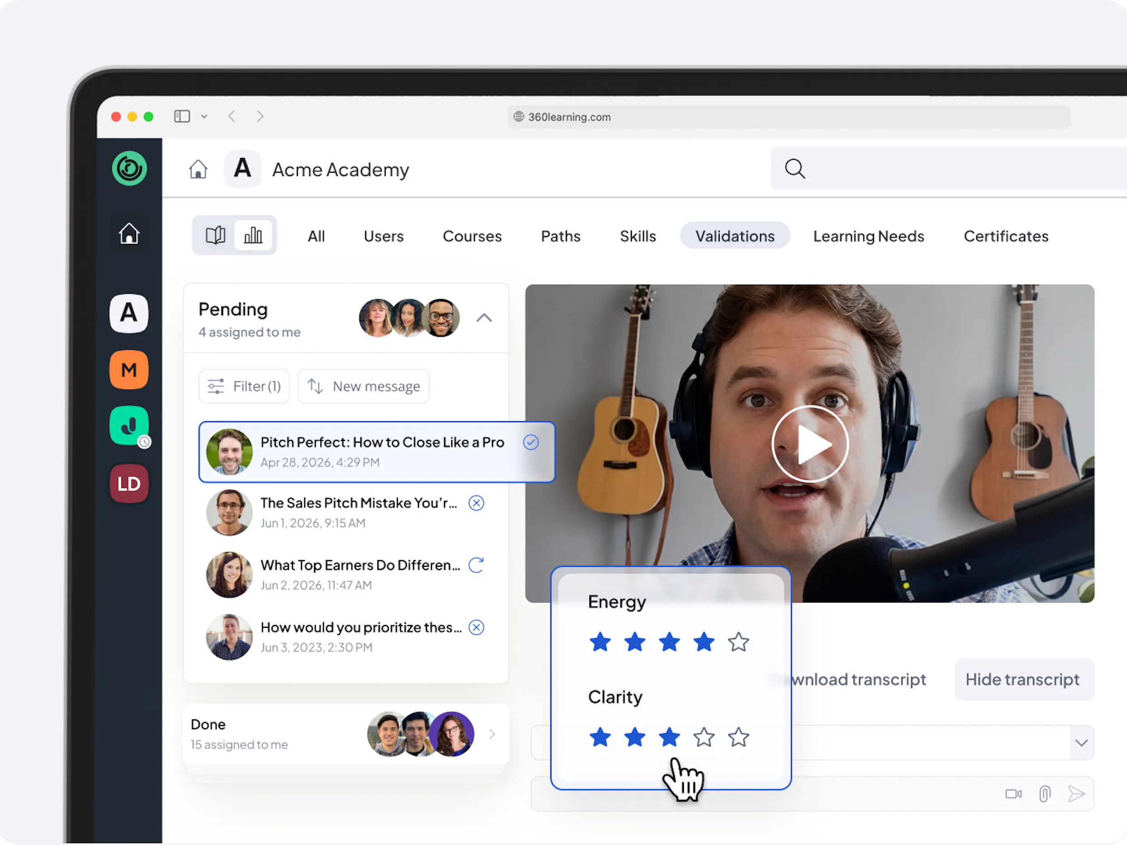The image size is (1127, 845).
Task: Go back with the browser arrow
Action: click(x=232, y=117)
